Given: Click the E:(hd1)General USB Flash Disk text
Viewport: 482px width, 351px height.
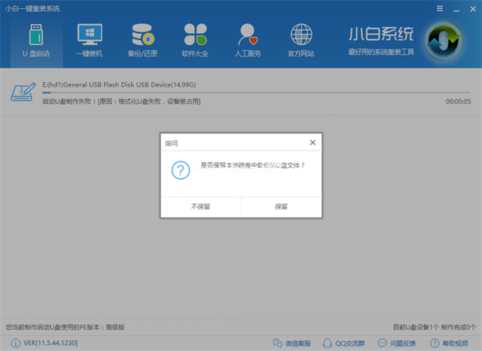Looking at the screenshot, I should [119, 84].
